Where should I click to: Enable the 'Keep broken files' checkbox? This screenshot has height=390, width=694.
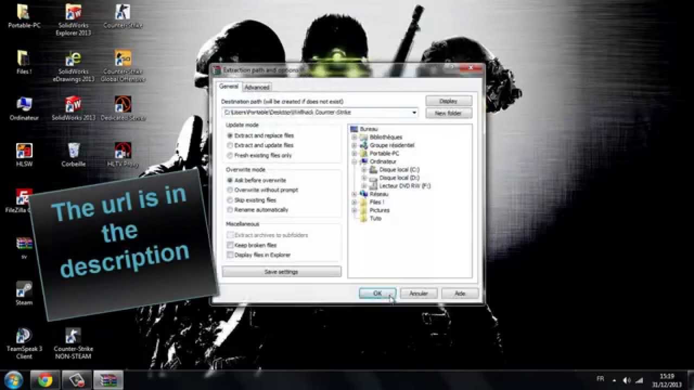252,245
